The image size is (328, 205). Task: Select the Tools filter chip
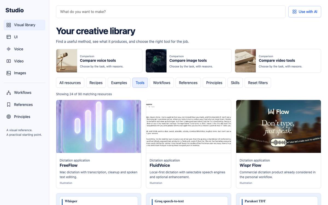pos(140,83)
